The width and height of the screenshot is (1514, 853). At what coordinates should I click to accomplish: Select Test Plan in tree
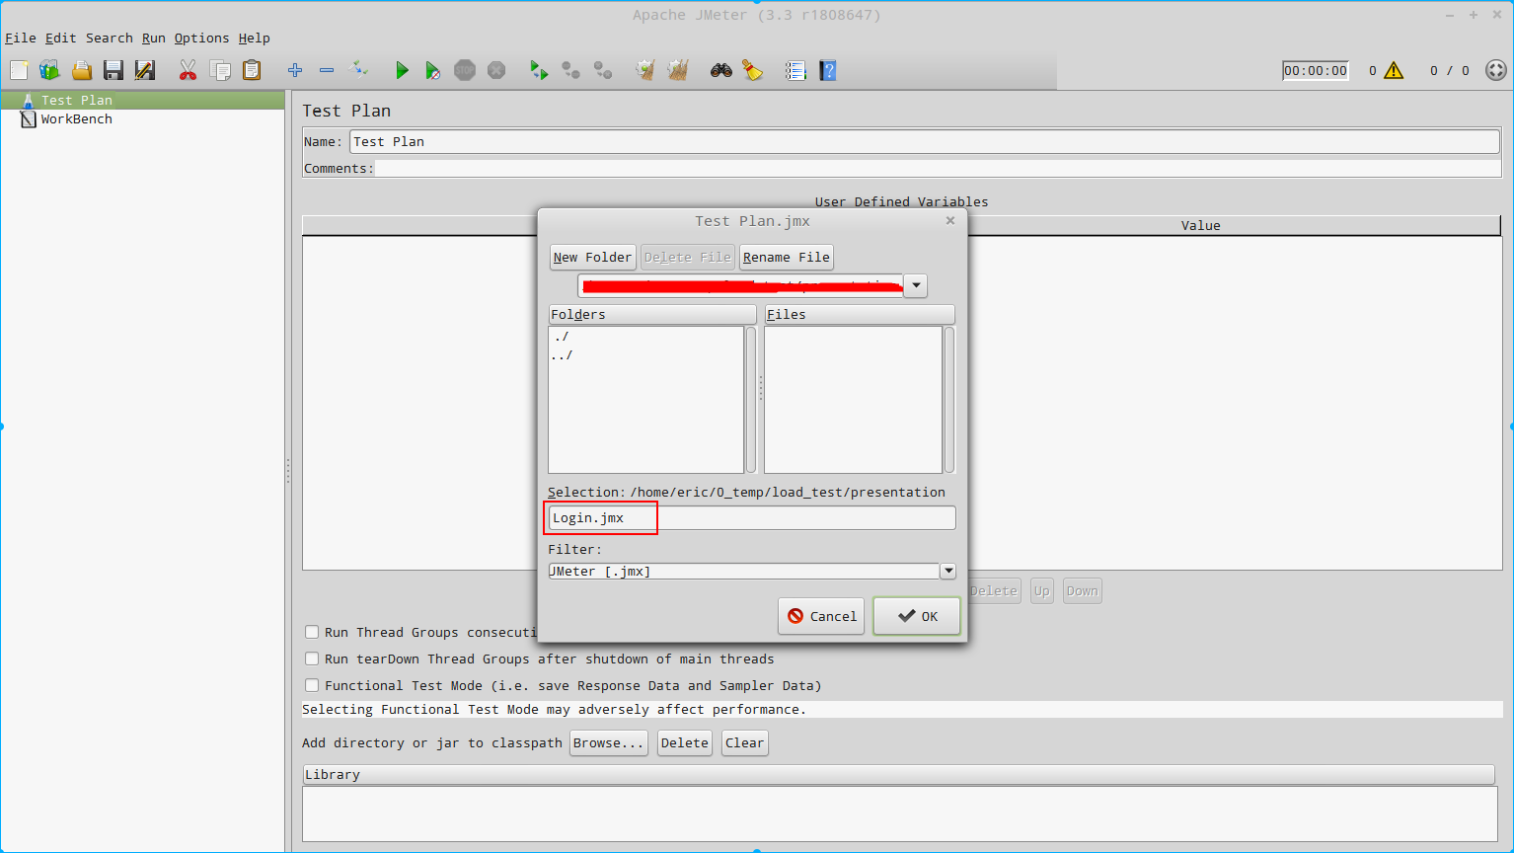(x=76, y=100)
